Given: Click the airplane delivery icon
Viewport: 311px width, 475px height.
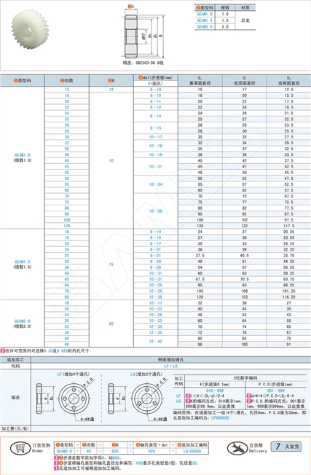Looking at the screenshot, I should pos(237,448).
